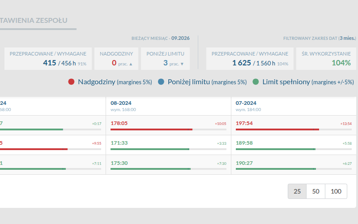
Task: Click the +6:27 difference value
Action: (347, 164)
